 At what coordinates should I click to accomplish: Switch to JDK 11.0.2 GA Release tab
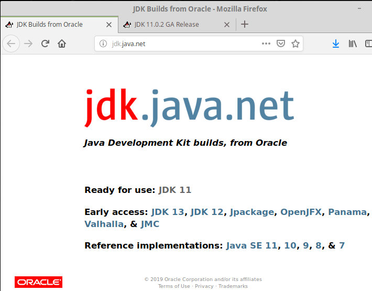click(x=177, y=25)
